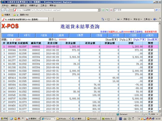
Task: Click the search magnifier icon
Action: coord(156,10)
